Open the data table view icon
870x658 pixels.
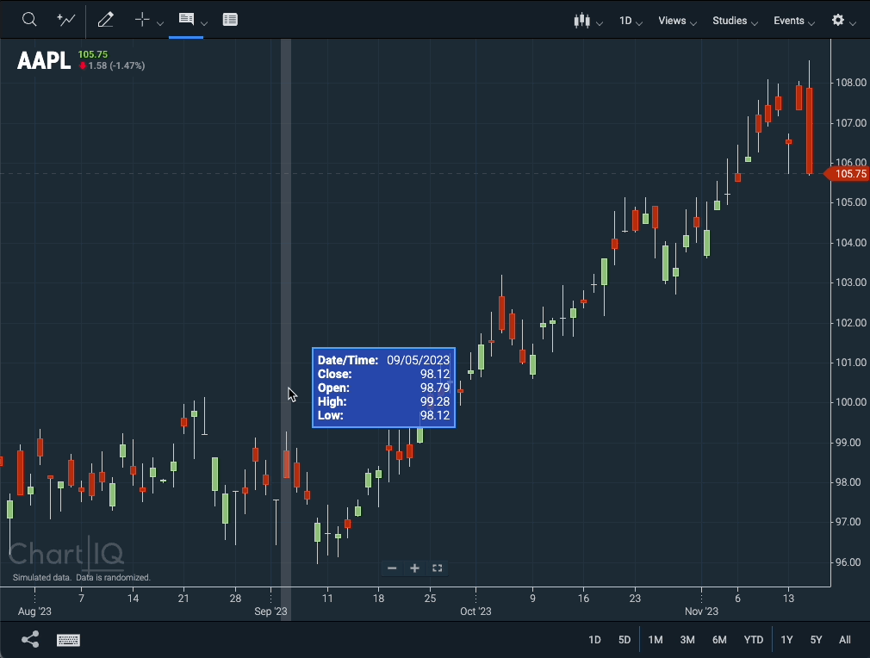[230, 20]
